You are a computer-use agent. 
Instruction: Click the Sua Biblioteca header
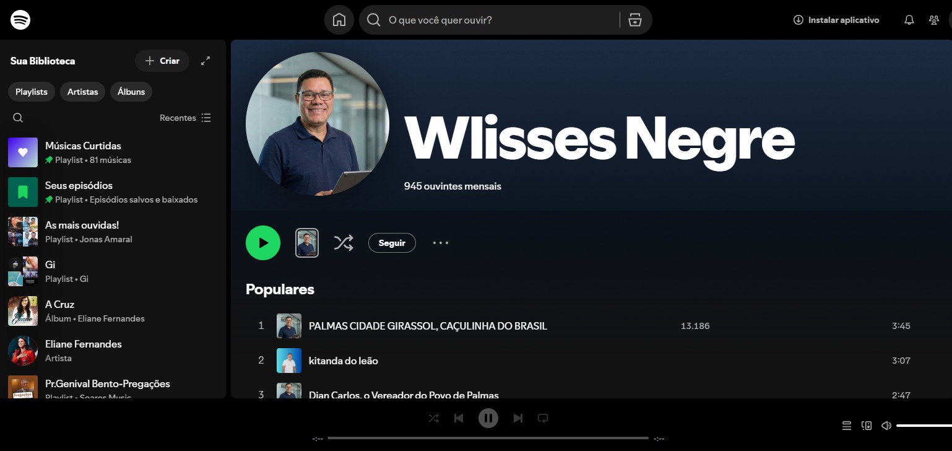43,61
